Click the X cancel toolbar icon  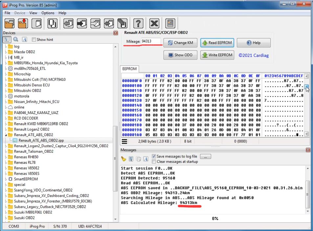pyautogui.click(x=154, y=24)
